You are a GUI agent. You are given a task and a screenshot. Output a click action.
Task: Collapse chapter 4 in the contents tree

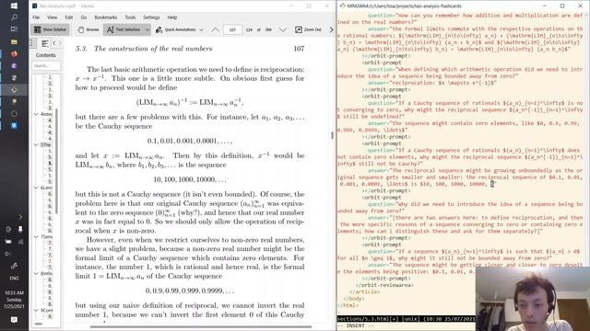click(37, 114)
